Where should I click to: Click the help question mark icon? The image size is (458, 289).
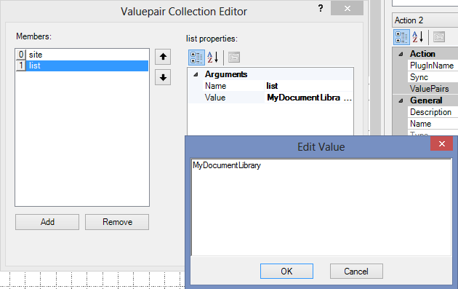click(321, 8)
